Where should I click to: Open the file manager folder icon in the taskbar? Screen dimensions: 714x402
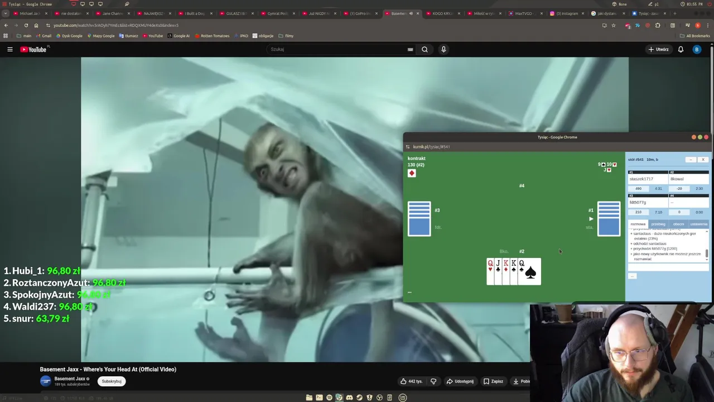coord(309,398)
